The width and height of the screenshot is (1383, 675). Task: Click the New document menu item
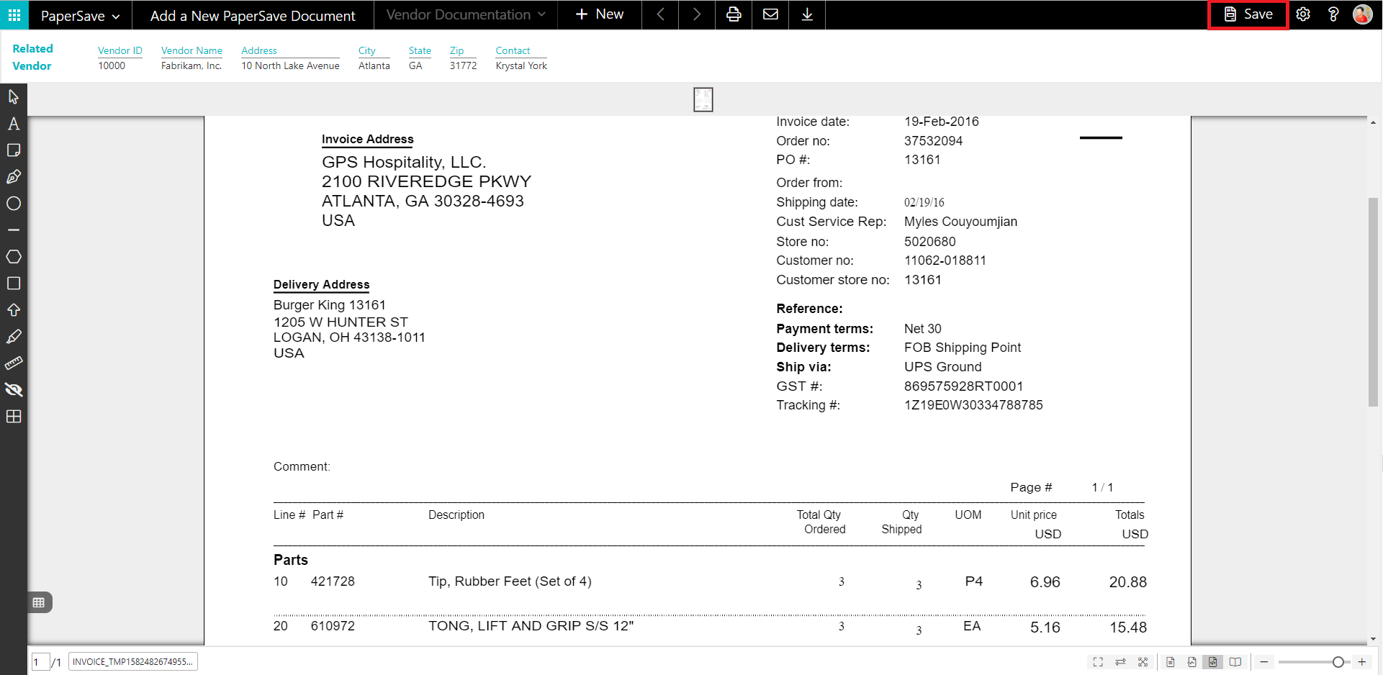point(600,14)
